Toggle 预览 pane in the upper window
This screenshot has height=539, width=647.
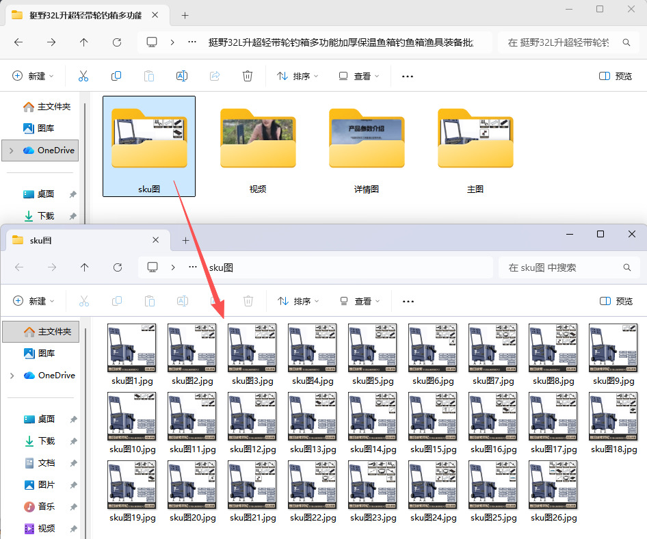click(616, 76)
